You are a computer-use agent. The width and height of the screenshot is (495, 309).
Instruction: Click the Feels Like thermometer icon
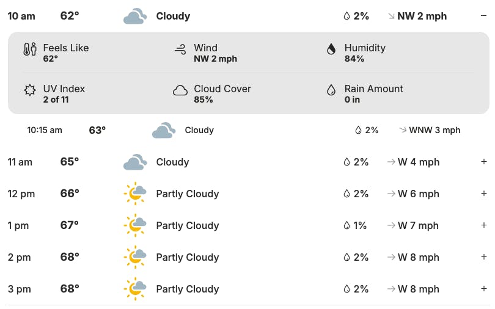(x=30, y=50)
